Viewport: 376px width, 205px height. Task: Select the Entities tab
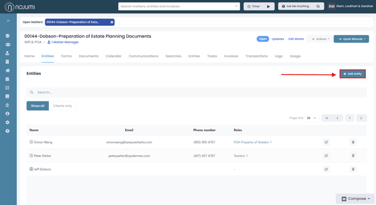tap(48, 56)
